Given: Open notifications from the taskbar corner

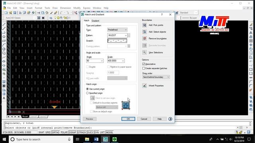Looking at the screenshot, I should 249,139.
